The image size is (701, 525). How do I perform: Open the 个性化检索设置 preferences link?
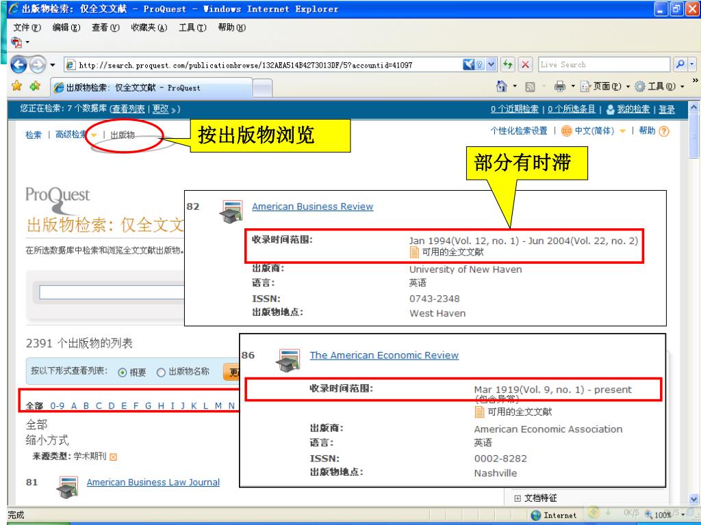(x=519, y=131)
